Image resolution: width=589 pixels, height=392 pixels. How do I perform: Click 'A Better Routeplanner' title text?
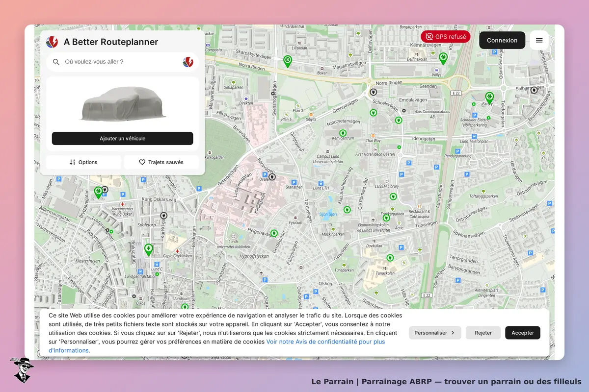coord(111,42)
